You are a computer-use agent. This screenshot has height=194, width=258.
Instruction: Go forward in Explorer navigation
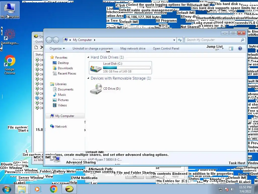[56, 40]
